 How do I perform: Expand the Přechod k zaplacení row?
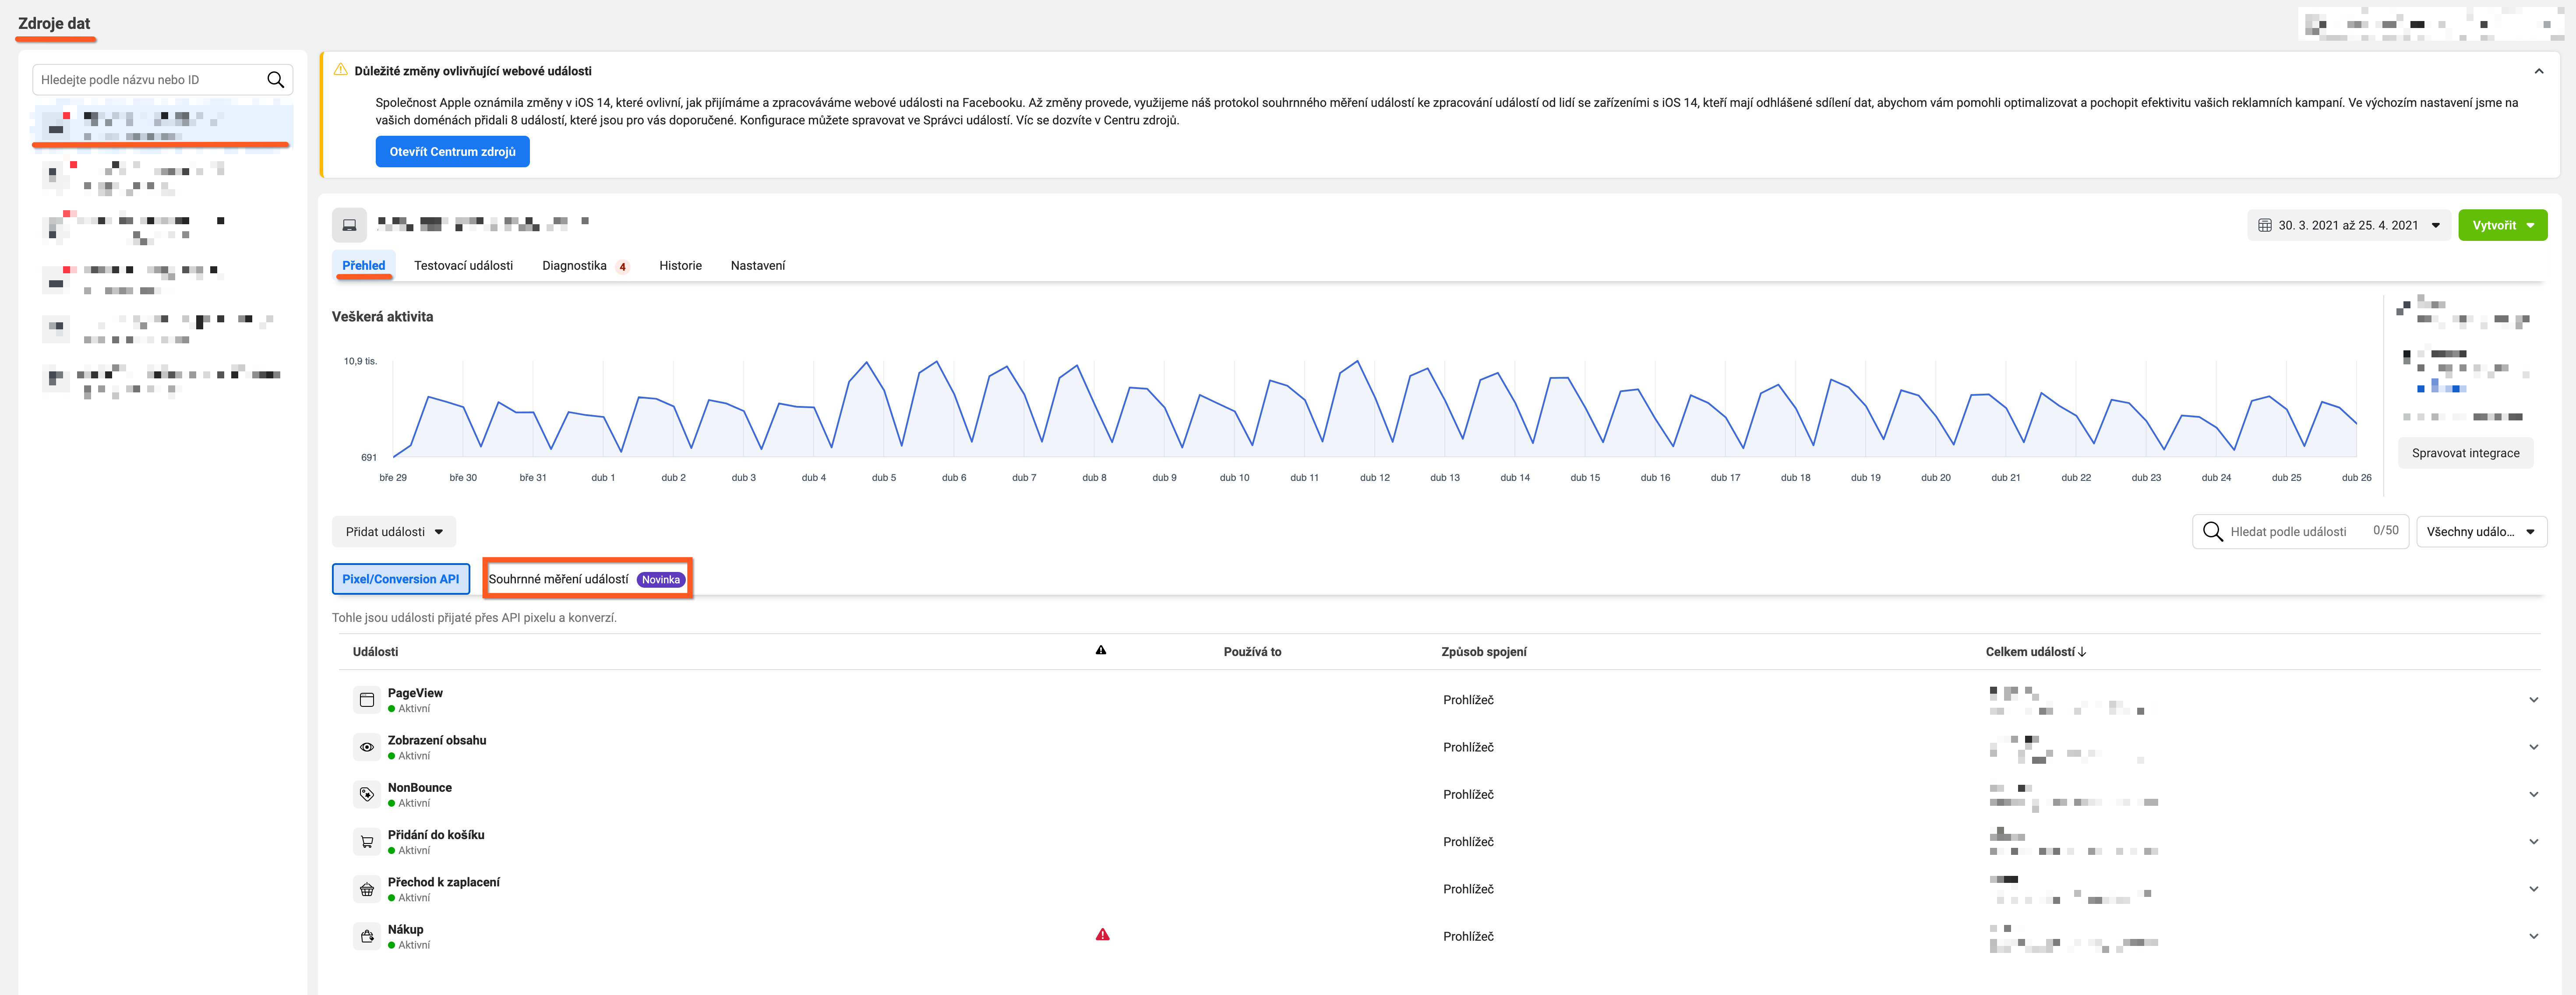tap(2533, 889)
